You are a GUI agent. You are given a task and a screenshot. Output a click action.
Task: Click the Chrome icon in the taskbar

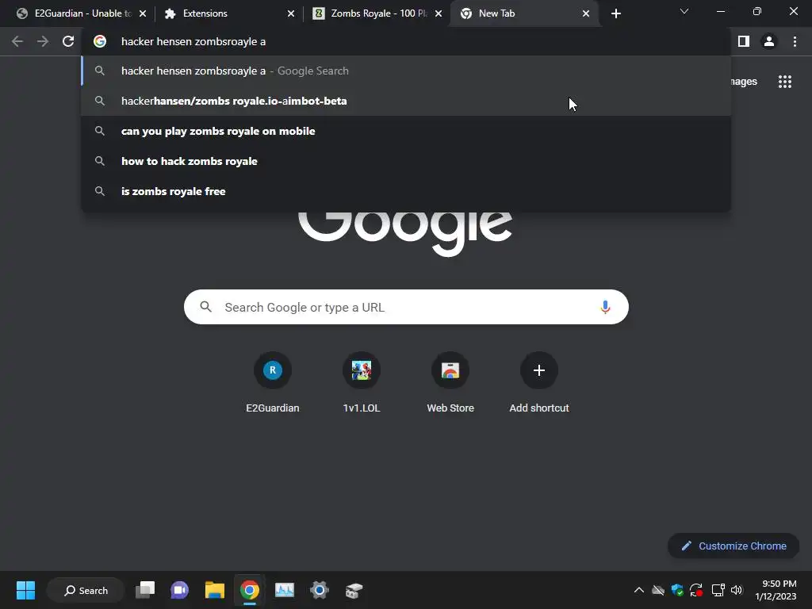[249, 590]
